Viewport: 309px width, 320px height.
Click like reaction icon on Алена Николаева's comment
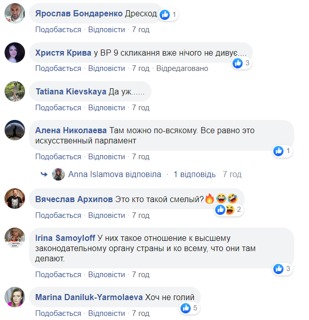coord(278,151)
